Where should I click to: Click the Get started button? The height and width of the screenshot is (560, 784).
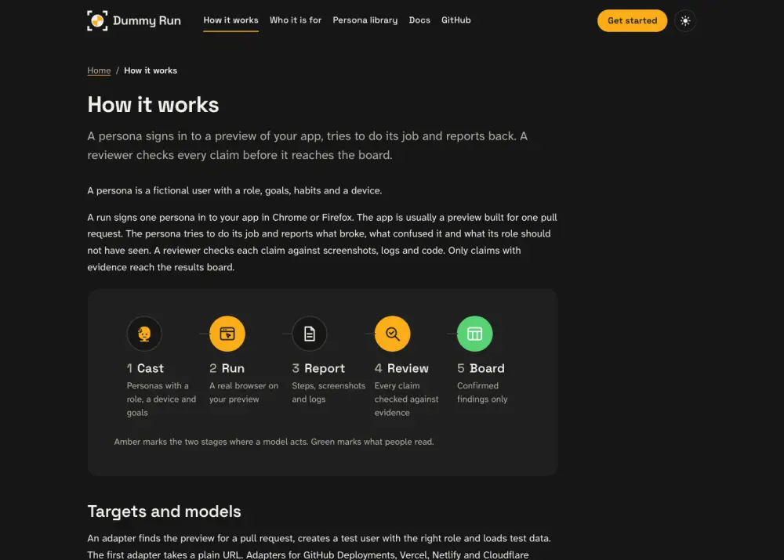point(632,20)
